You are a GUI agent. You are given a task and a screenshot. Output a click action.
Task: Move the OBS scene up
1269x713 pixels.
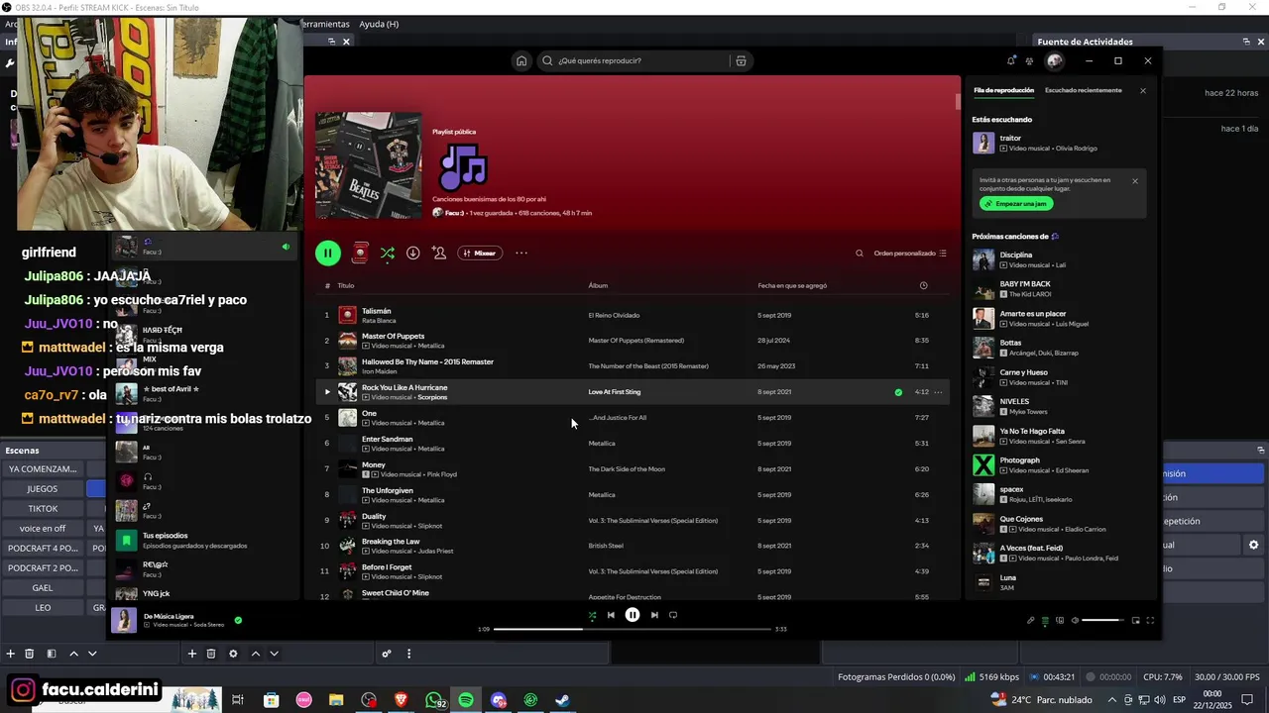73,654
